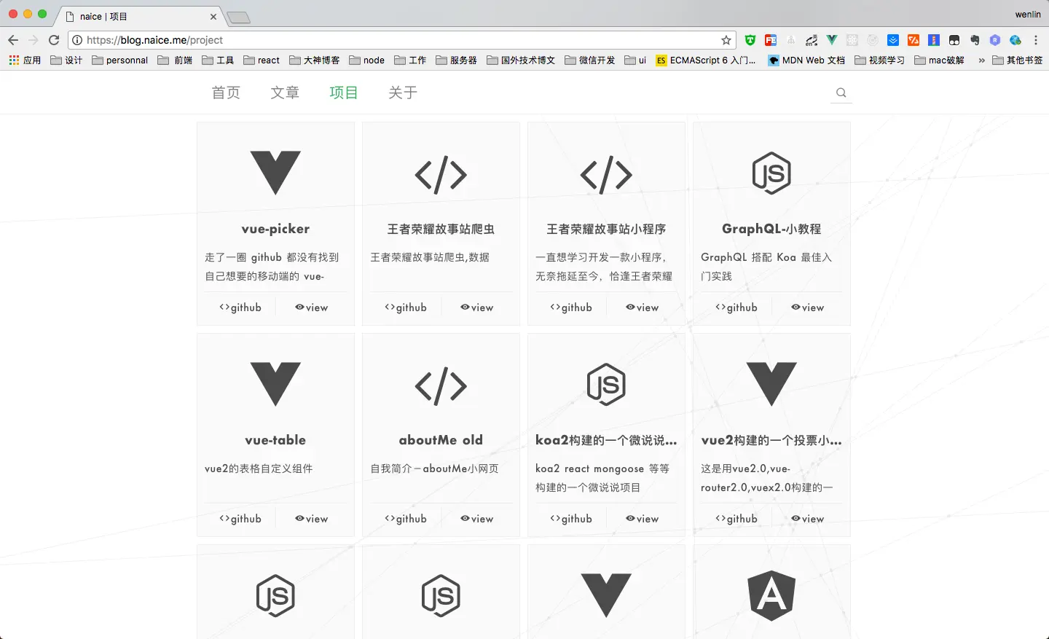1049x639 pixels.
Task: Click the Node.js logo on koa2 微说说 card
Action: point(606,384)
